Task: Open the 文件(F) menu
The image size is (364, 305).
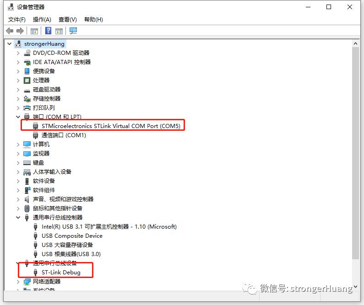Action: pyautogui.click(x=17, y=20)
